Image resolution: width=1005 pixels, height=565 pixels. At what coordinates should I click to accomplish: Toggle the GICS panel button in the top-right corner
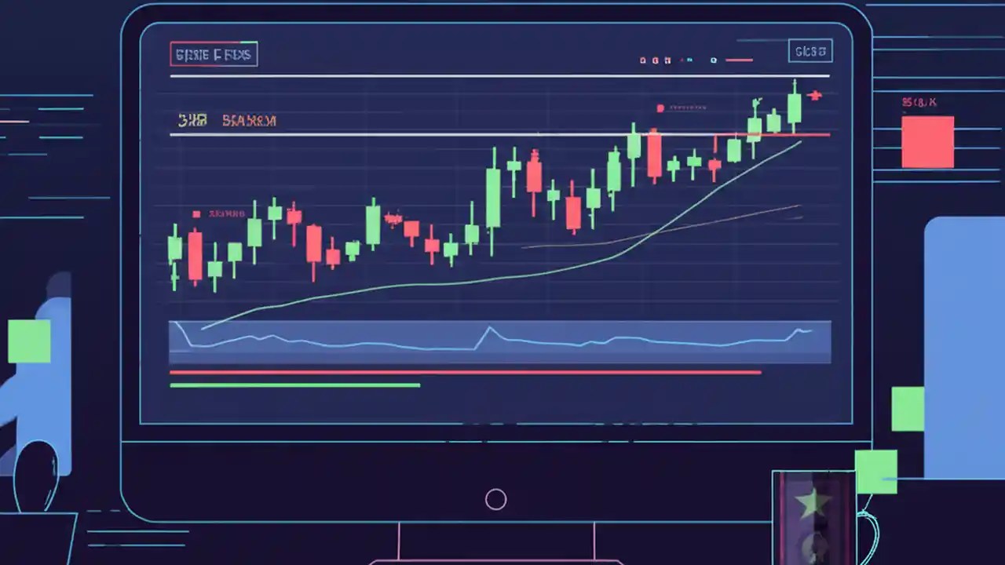tap(810, 51)
